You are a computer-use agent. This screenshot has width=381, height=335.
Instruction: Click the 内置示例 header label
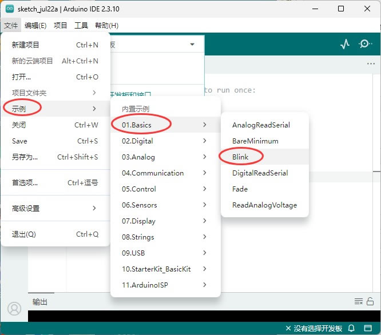click(x=136, y=109)
